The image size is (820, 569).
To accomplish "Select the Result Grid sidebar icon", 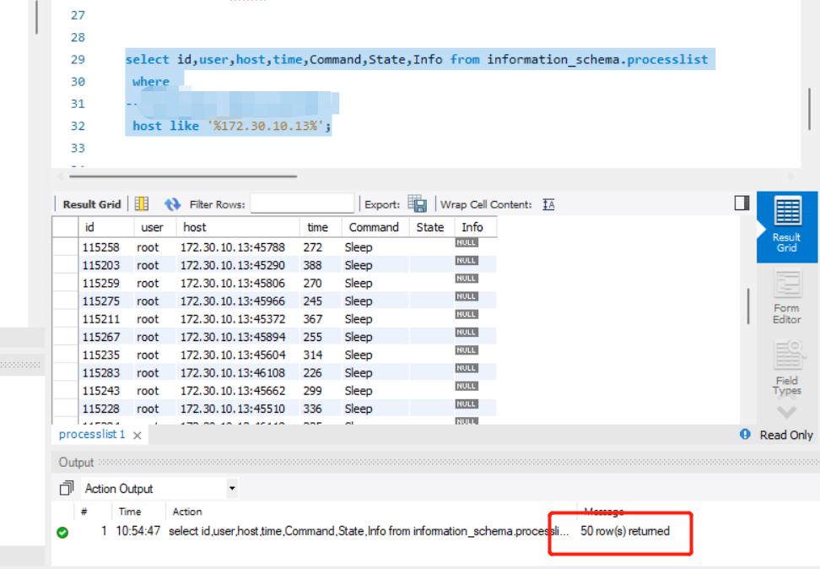I will 786,224.
